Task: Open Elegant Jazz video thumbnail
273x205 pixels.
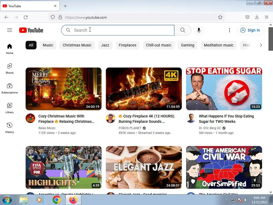Action: pyautogui.click(x=144, y=167)
